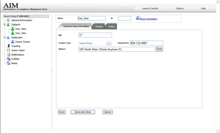Click the Notifications icon in tree

coord(9,55)
